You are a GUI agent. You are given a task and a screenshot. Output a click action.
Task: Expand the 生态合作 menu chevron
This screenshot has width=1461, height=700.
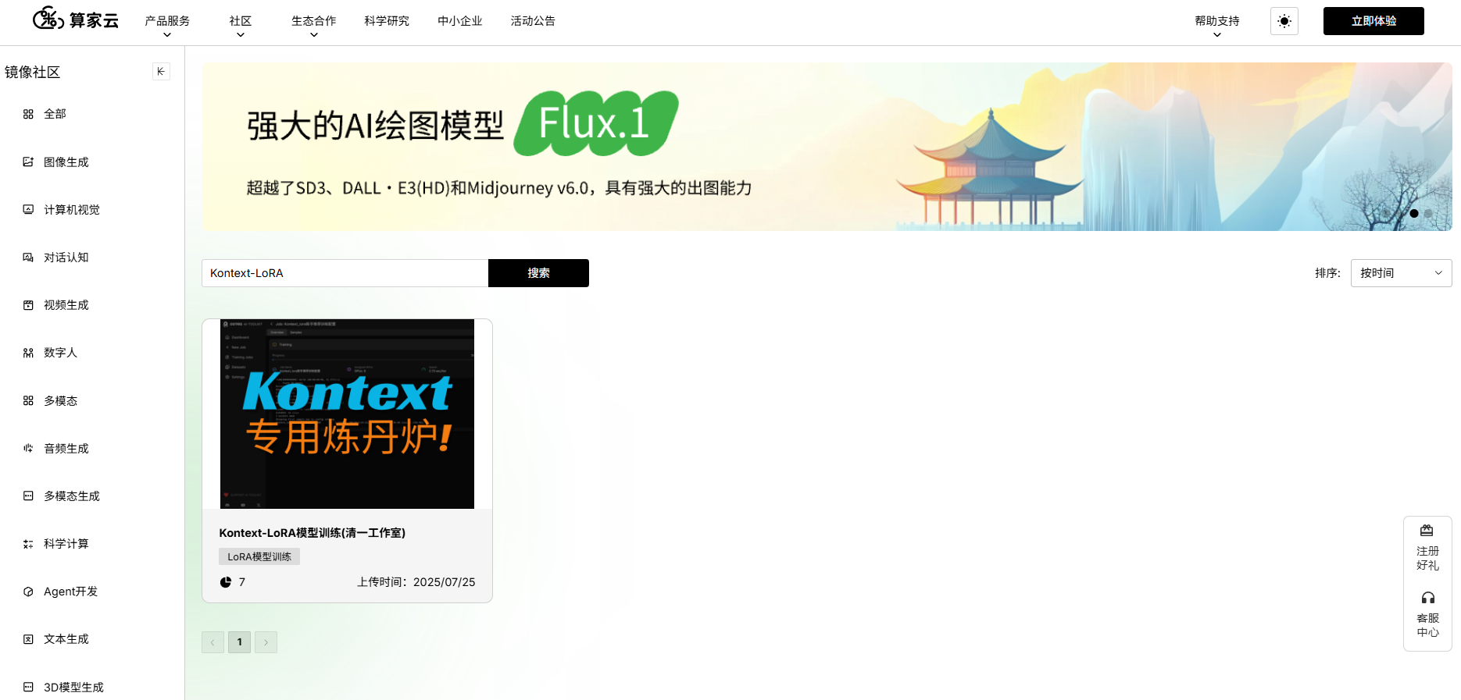[314, 35]
